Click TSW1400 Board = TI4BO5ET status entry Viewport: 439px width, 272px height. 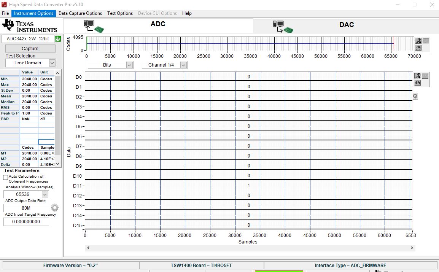click(x=201, y=265)
